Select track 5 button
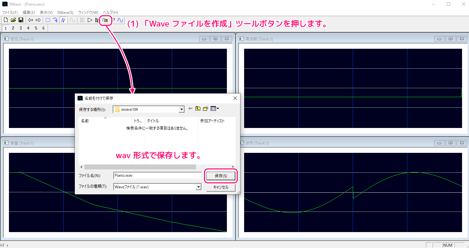Viewport: 469px width, 248px height. tap(36, 28)
